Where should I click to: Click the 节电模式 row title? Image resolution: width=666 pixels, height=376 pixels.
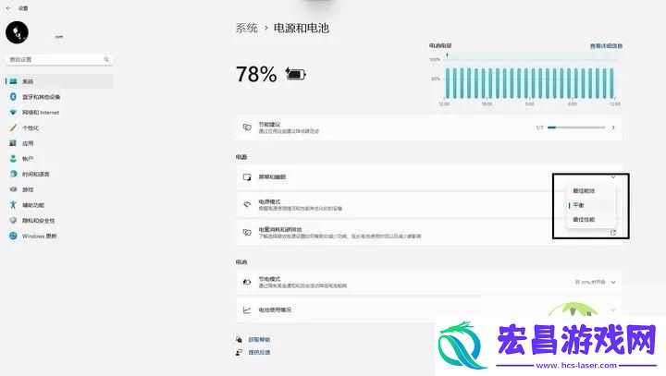[269, 279]
